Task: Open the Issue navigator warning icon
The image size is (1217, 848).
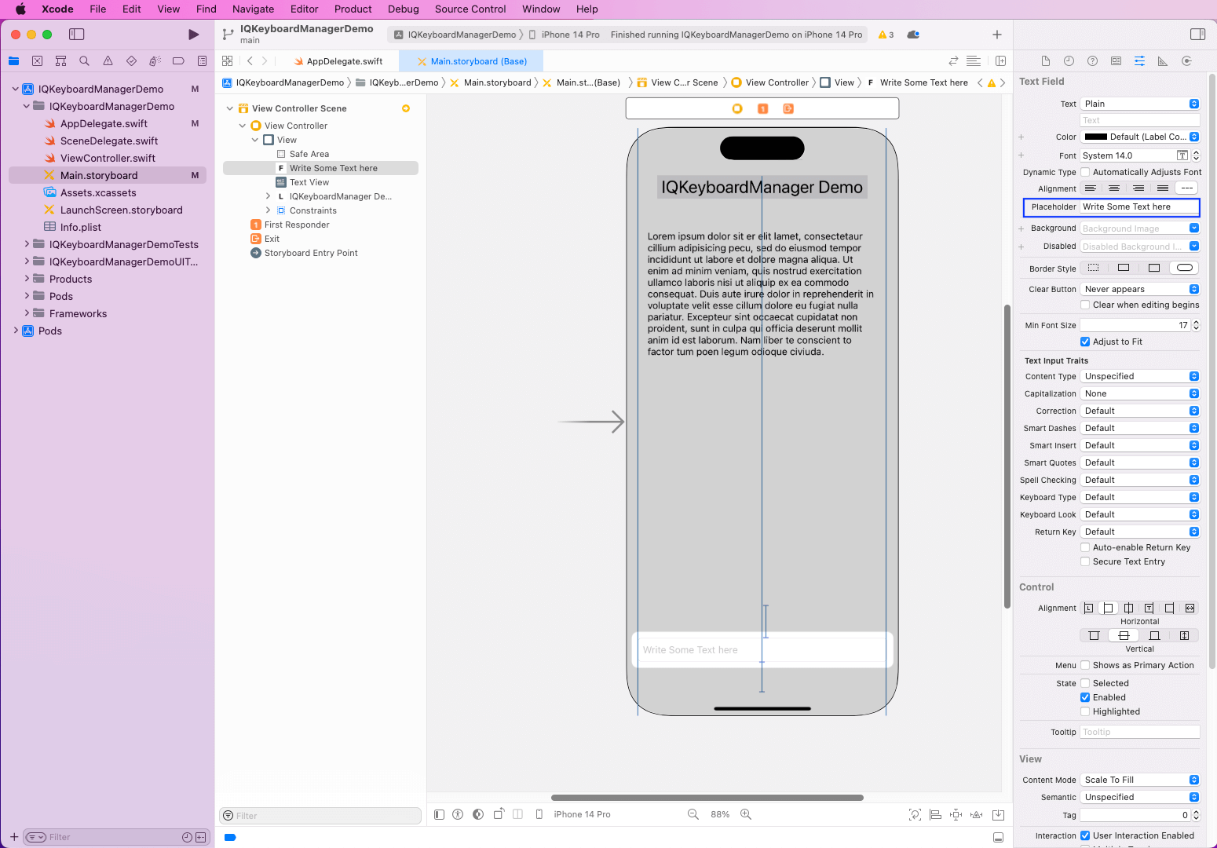Action: tap(108, 61)
